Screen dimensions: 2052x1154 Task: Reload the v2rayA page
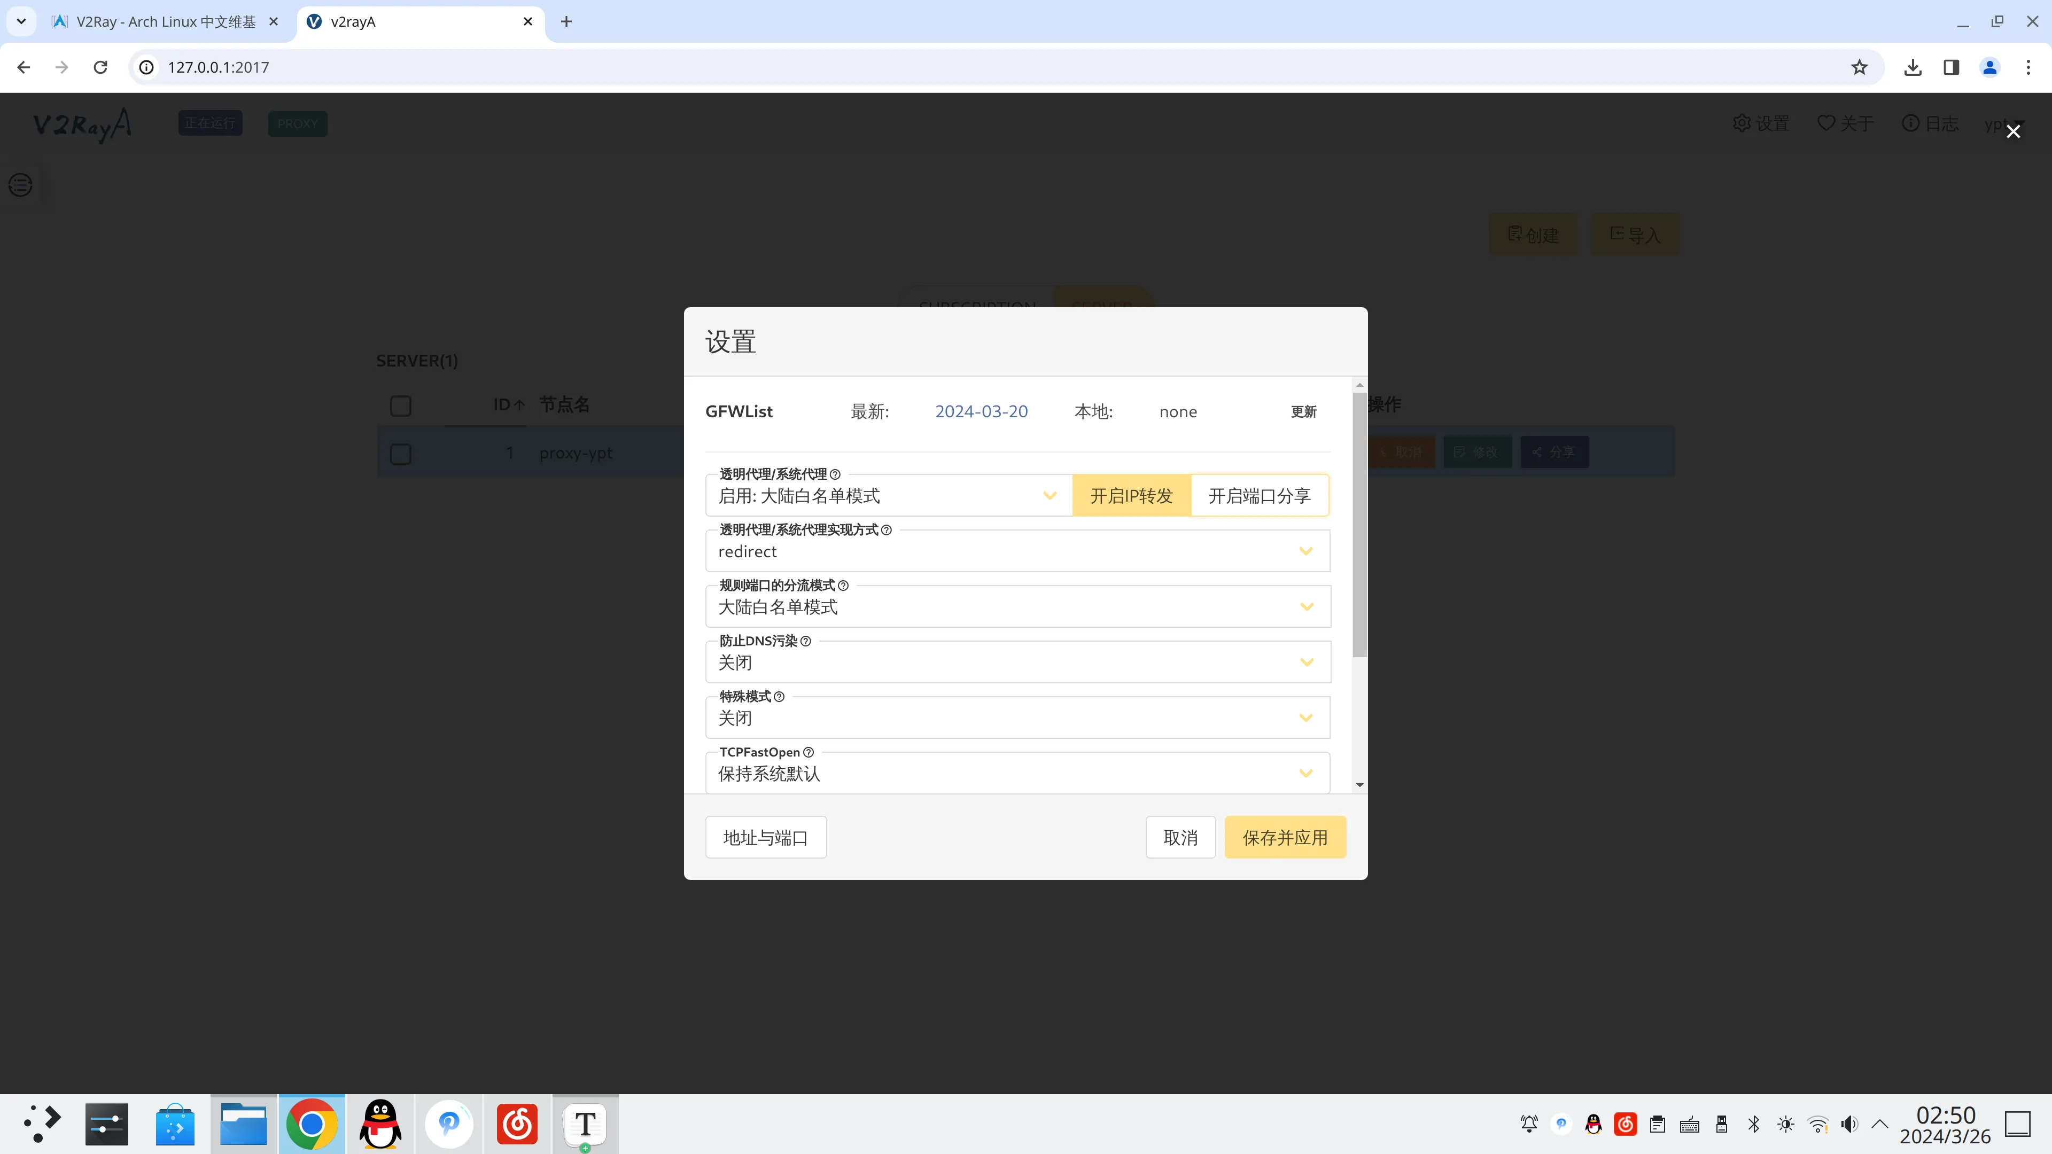coord(100,68)
